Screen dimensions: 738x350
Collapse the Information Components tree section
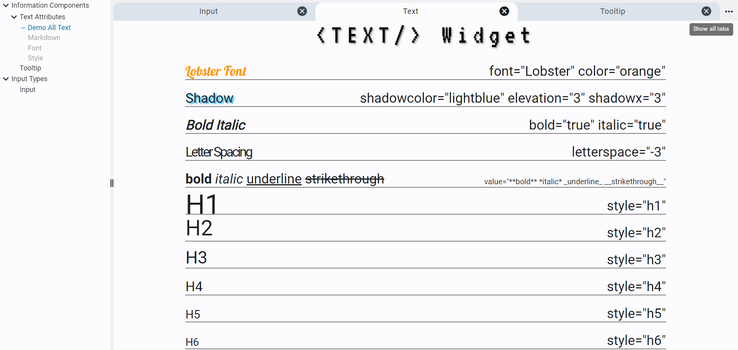[6, 5]
